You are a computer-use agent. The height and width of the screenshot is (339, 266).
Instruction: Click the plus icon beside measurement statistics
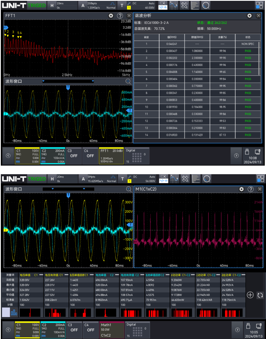coord(250,295)
